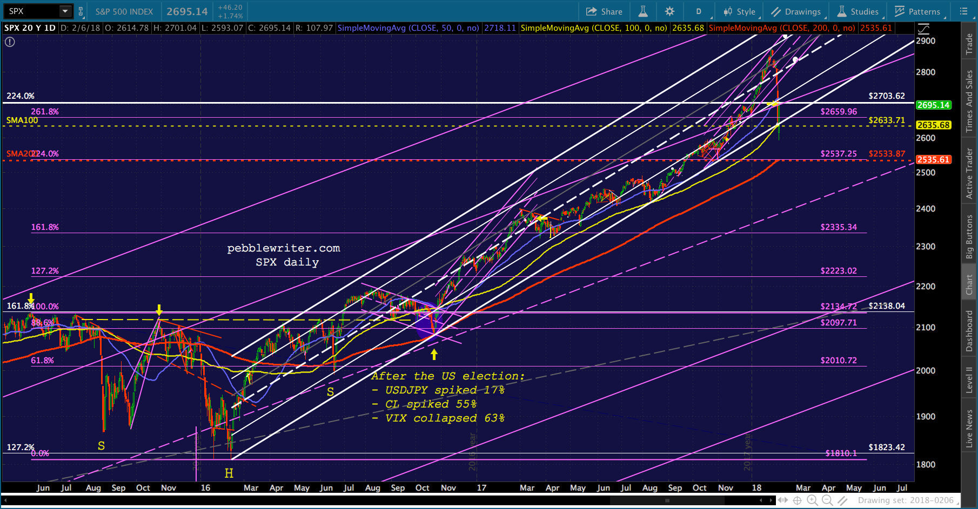The height and width of the screenshot is (509, 978).
Task: Click the $2703.62 level label
Action: click(887, 96)
